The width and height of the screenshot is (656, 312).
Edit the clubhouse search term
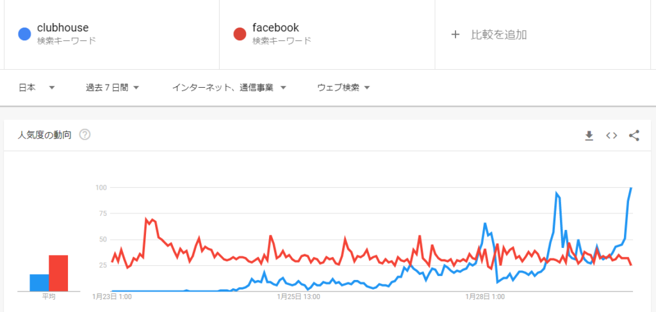click(63, 28)
